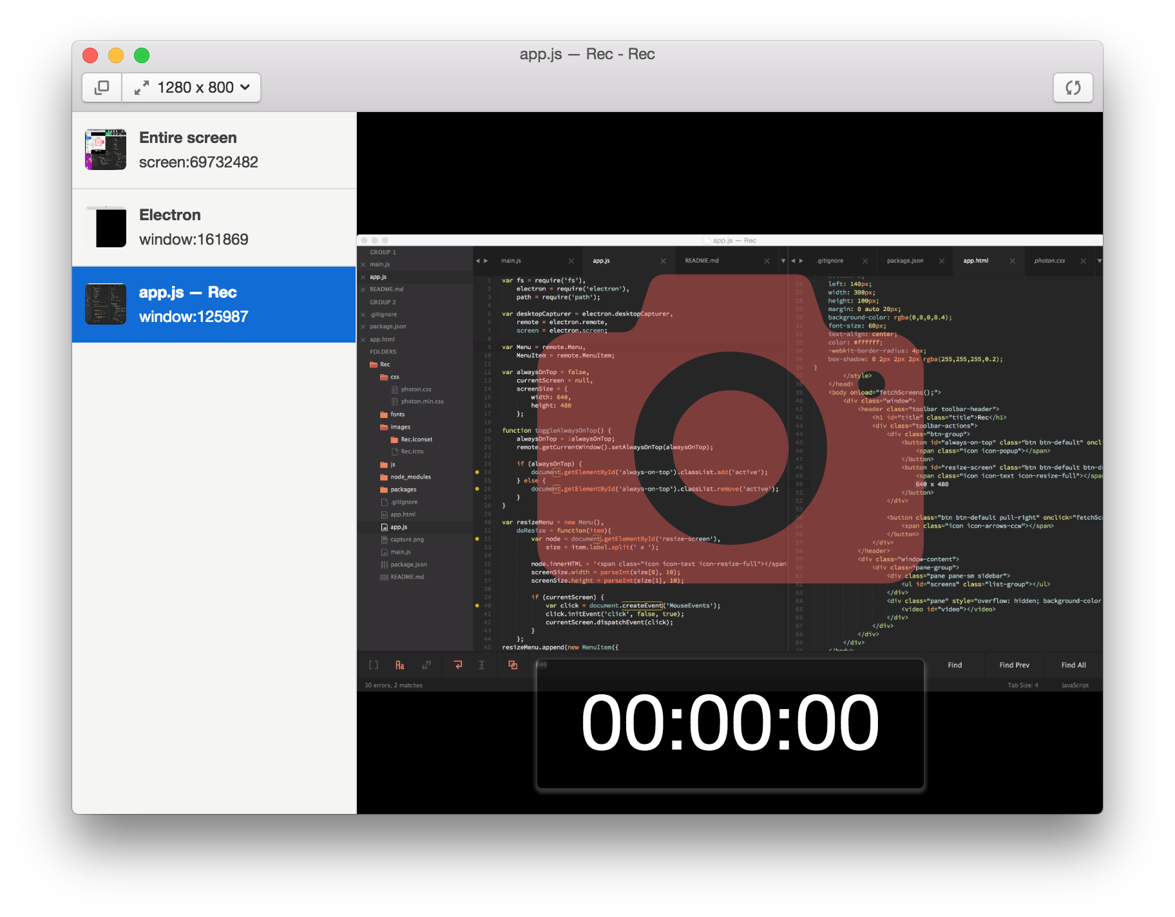The image size is (1175, 917).
Task: Switch to the README.md editor tab
Action: [702, 261]
